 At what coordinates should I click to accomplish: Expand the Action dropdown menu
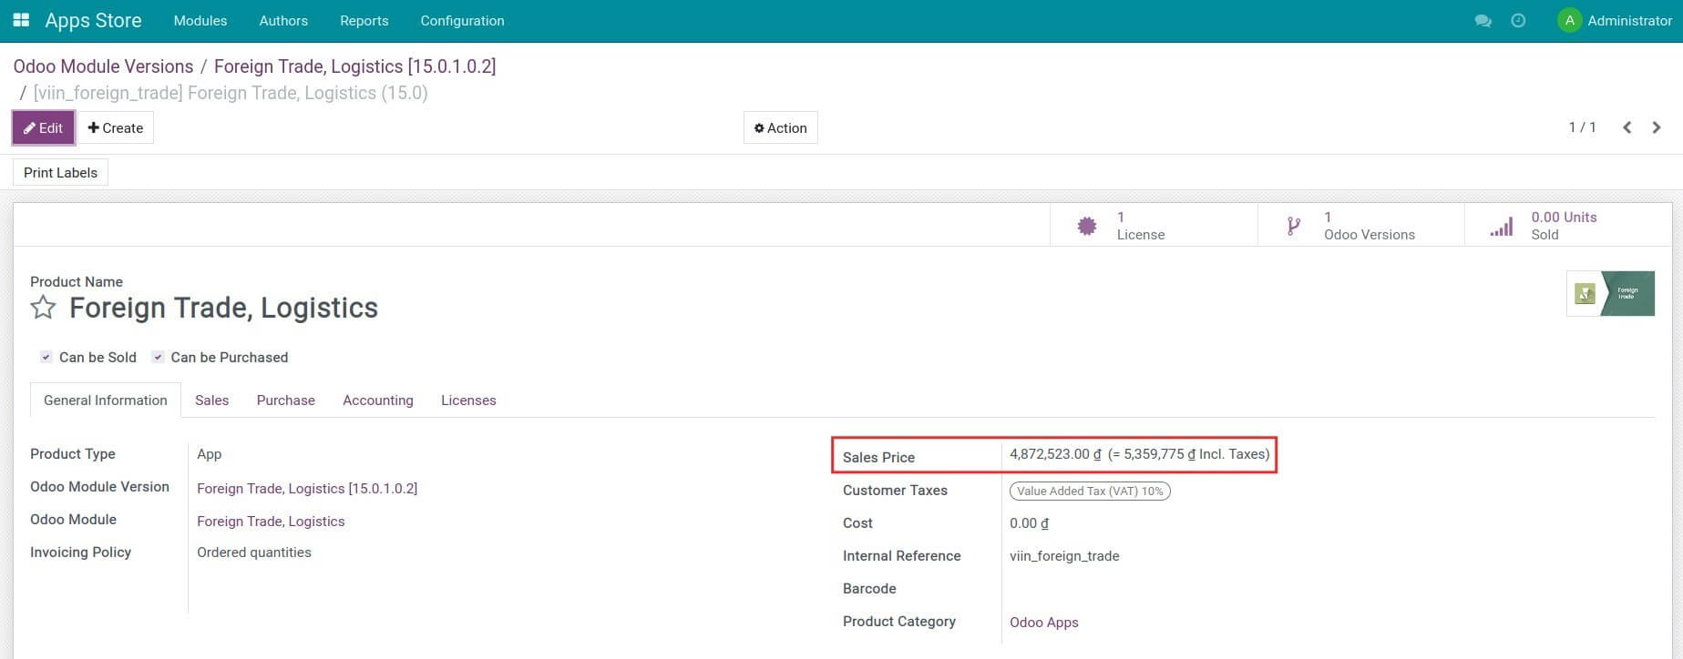[x=780, y=127]
